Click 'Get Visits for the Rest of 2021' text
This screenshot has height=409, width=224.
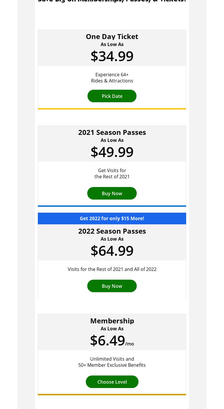[112, 174]
